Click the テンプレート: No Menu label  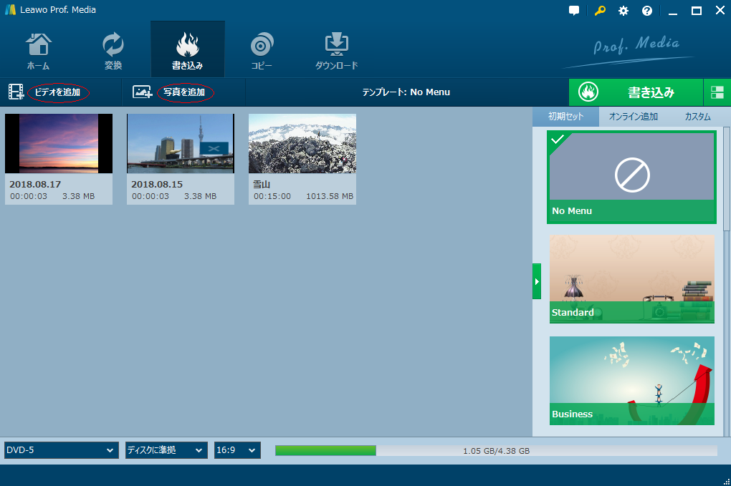[x=406, y=92]
